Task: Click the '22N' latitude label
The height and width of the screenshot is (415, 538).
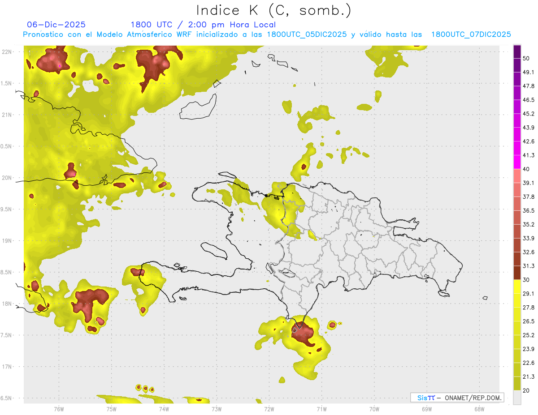Action: pyautogui.click(x=7, y=51)
